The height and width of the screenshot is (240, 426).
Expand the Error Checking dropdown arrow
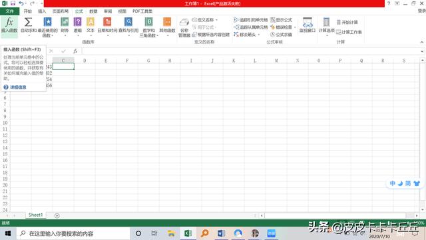pyautogui.click(x=295, y=27)
